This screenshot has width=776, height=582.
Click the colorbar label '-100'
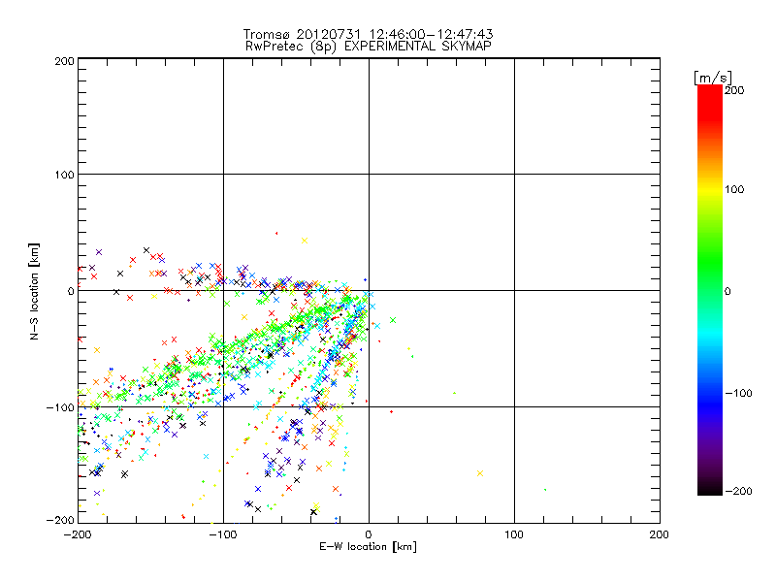click(x=738, y=394)
